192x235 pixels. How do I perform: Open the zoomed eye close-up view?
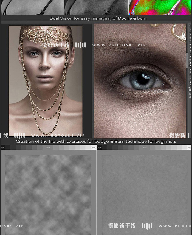140,81
